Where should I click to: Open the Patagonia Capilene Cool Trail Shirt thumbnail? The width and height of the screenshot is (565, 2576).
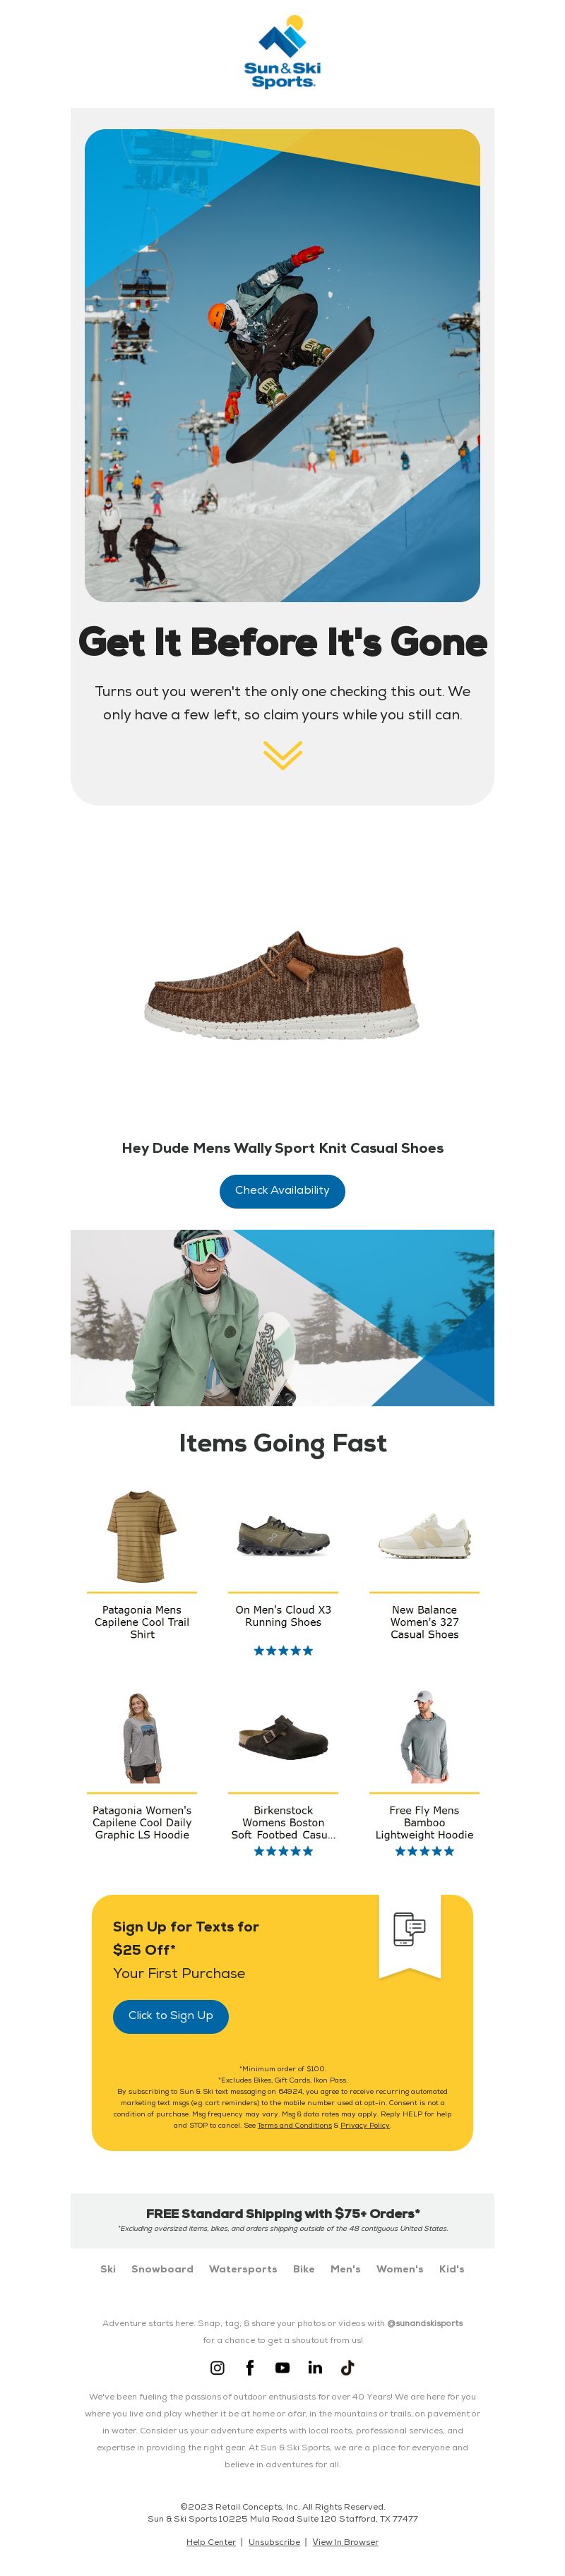point(142,1536)
